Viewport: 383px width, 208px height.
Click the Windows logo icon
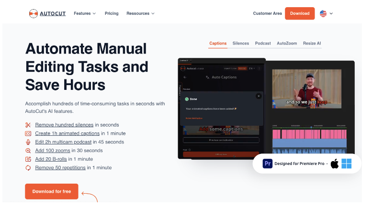pyautogui.click(x=346, y=164)
